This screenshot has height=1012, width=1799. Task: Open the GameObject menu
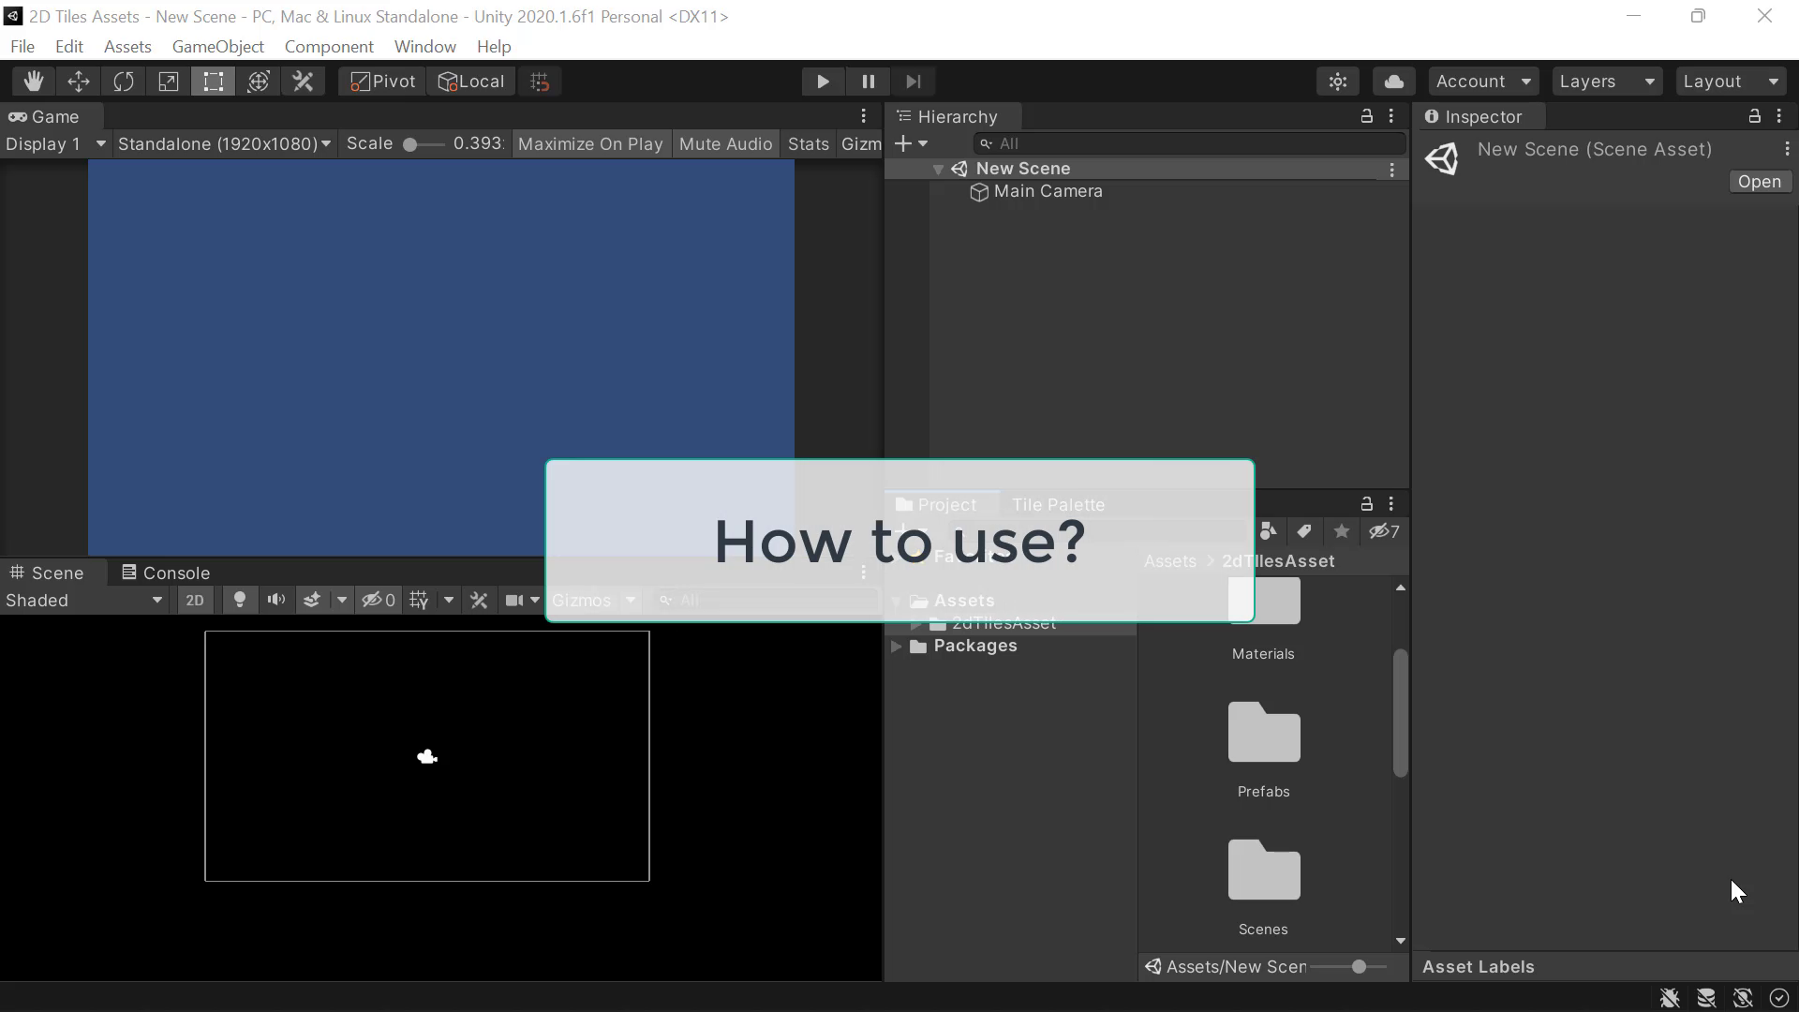click(217, 46)
